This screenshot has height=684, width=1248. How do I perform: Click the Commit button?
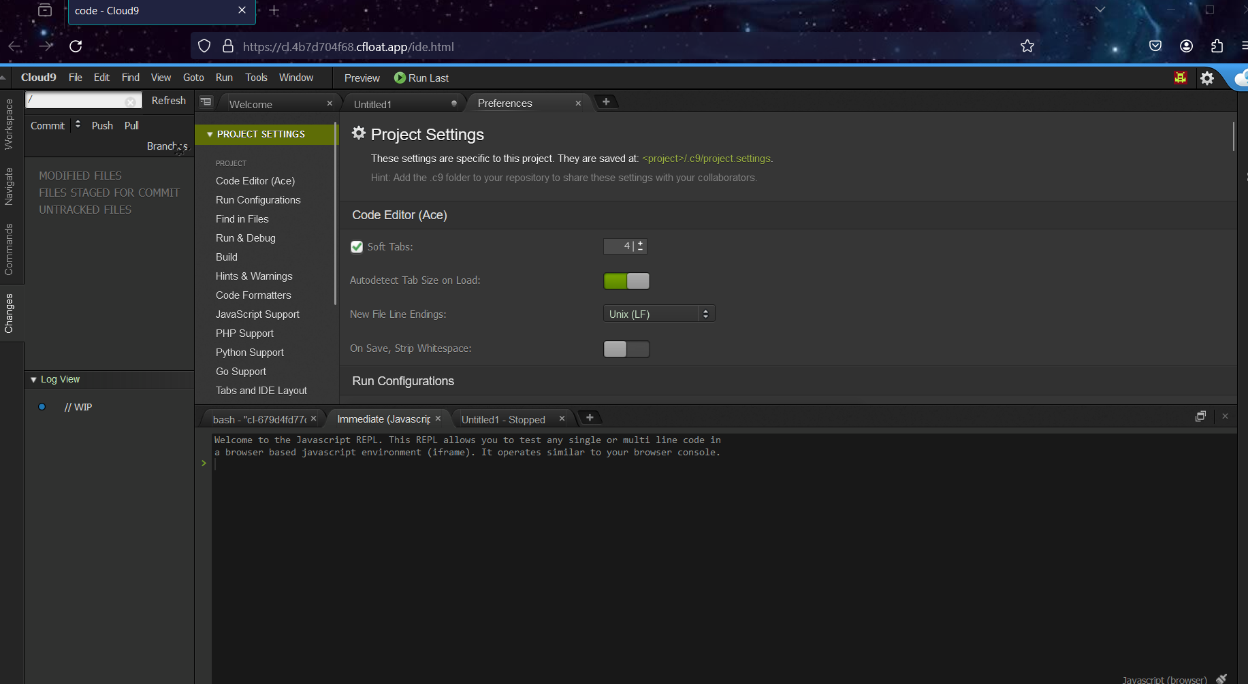48,125
